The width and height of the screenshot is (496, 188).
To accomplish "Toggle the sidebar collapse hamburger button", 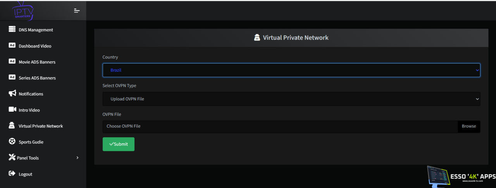I will [77, 10].
